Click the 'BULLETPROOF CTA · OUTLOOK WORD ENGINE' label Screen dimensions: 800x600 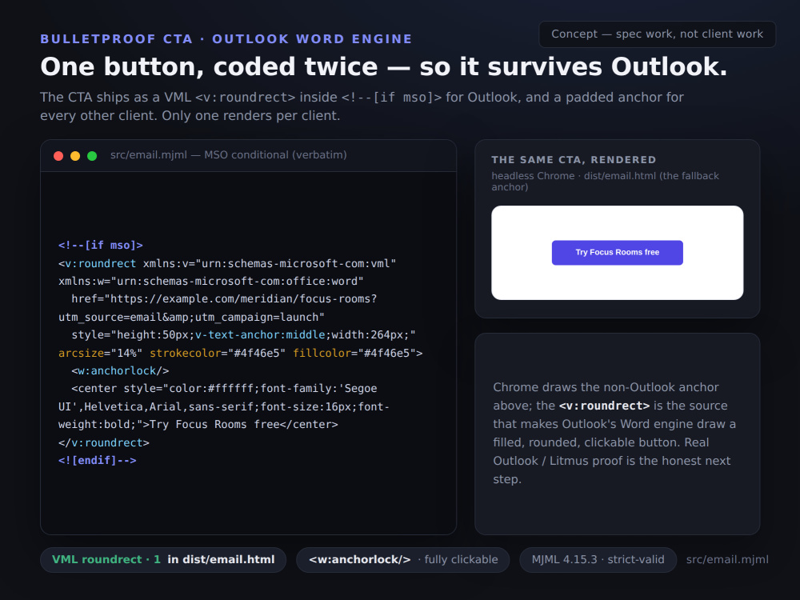(226, 39)
